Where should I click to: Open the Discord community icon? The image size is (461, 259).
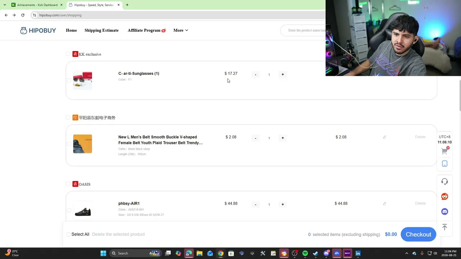444,212
